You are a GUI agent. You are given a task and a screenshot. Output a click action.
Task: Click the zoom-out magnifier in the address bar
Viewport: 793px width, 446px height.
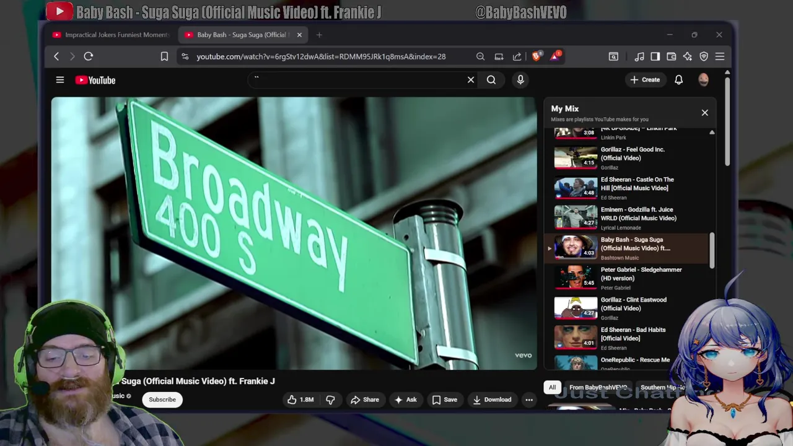(480, 56)
